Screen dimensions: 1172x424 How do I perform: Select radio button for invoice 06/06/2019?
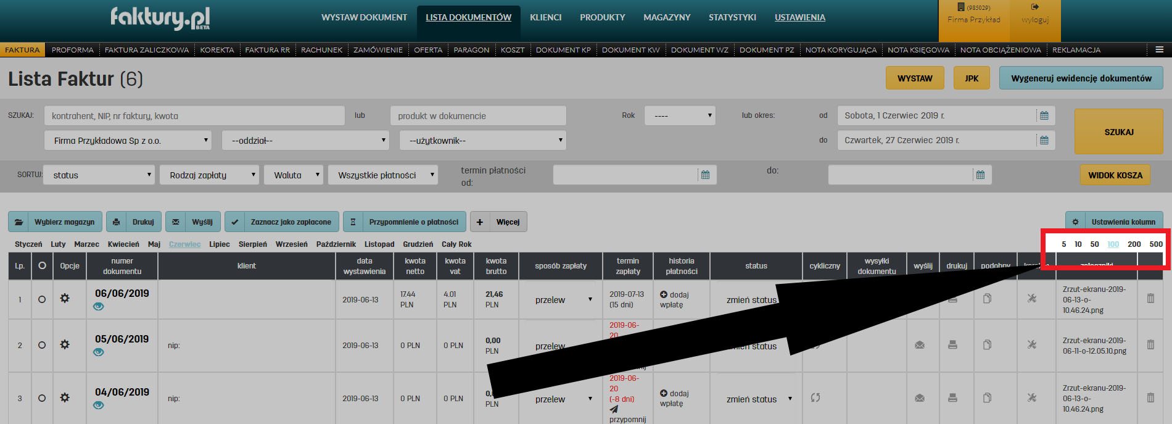tap(42, 299)
